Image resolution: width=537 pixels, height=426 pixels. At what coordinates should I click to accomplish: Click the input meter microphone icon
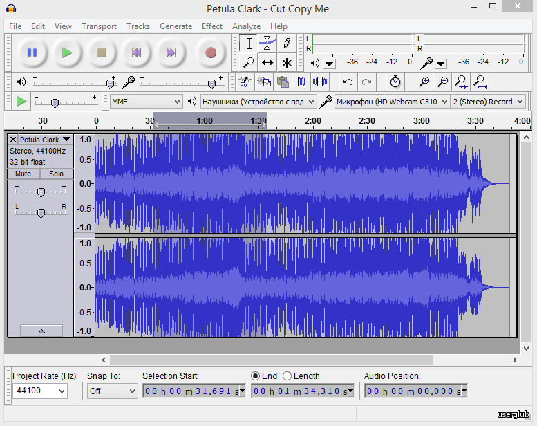(426, 63)
